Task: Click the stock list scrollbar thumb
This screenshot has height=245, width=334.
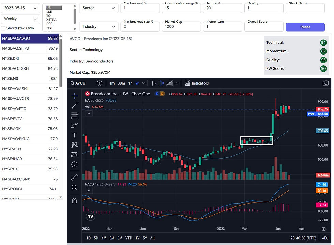Action: (x=61, y=62)
